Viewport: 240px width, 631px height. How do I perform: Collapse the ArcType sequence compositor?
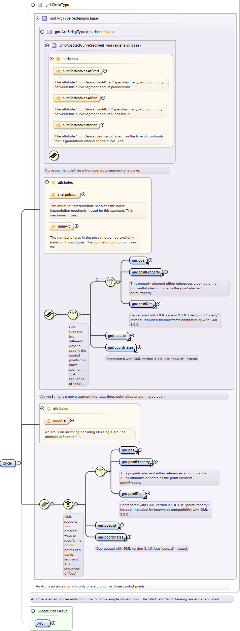[52, 504]
